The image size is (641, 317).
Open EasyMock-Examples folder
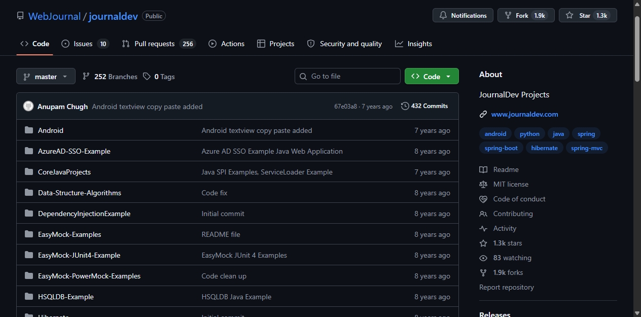69,234
